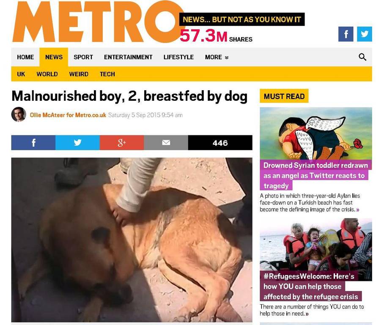
Task: Select the WEIRD subcategory
Action: pyautogui.click(x=79, y=74)
